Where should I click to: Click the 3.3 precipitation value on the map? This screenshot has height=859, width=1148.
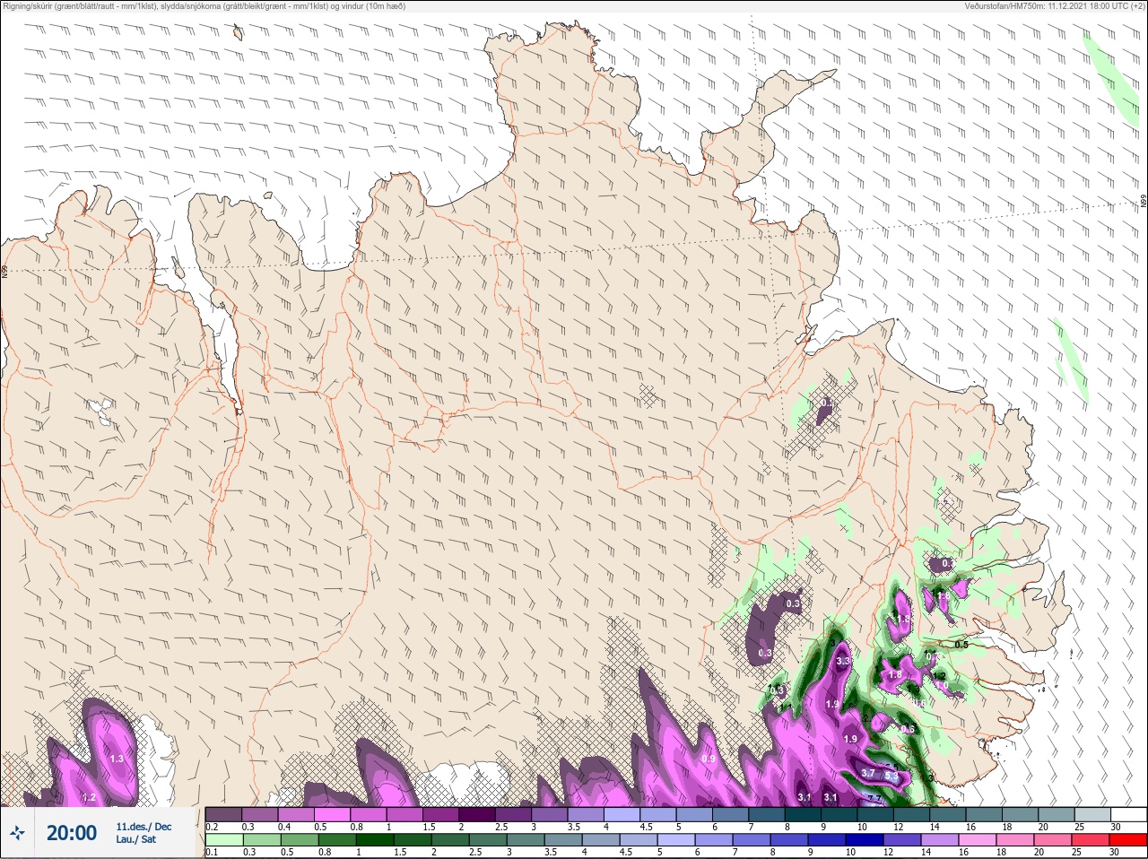click(842, 661)
